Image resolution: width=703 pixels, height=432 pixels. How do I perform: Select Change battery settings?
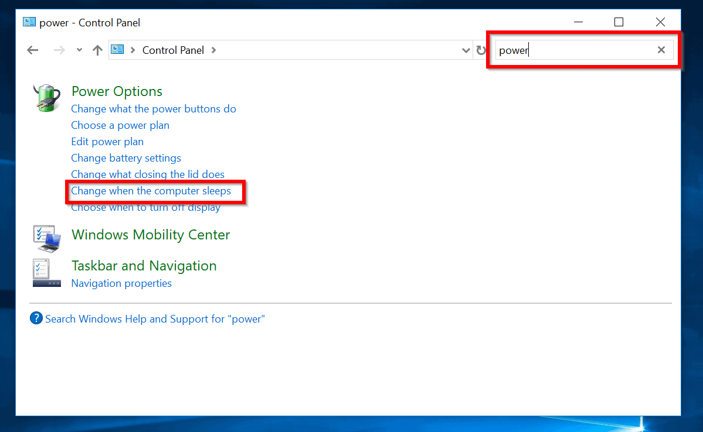[x=125, y=157]
